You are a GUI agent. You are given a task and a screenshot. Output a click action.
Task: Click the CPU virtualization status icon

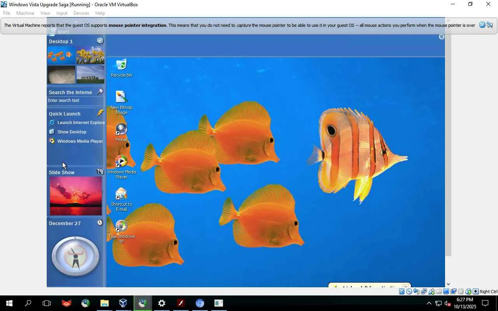(x=461, y=292)
